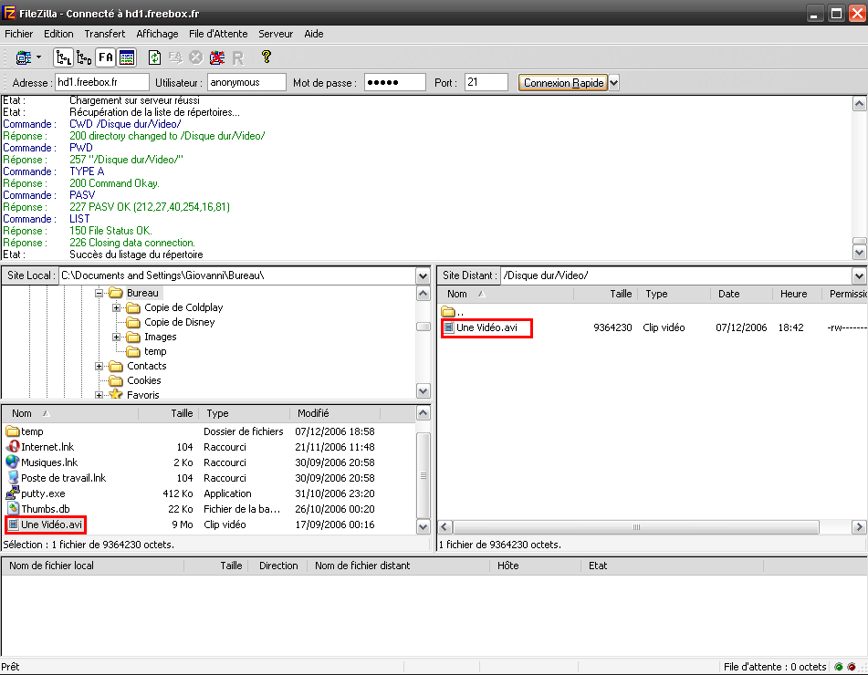Expand the Favoris tree folder

pyautogui.click(x=99, y=395)
